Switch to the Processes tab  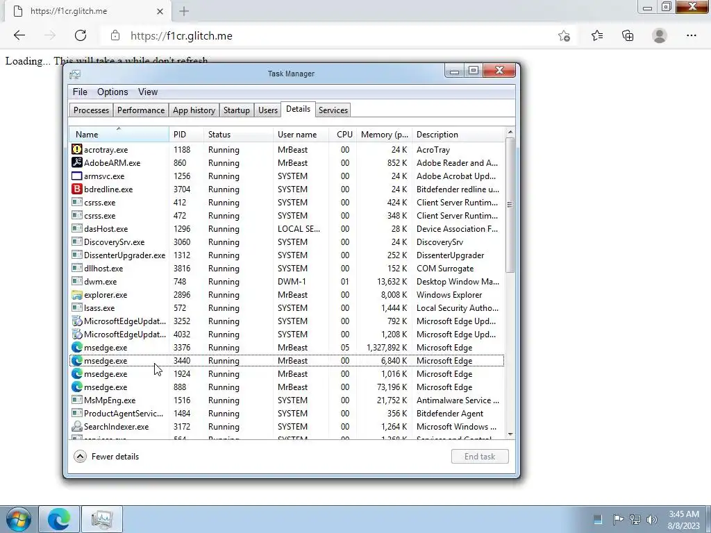pyautogui.click(x=91, y=110)
